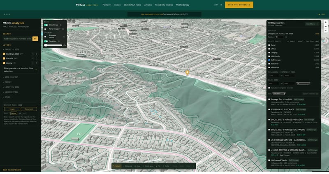Image resolution: width=329 pixels, height=174 pixels.
Task: Toggle the Parcels layer checkbox
Action: coord(4,58)
